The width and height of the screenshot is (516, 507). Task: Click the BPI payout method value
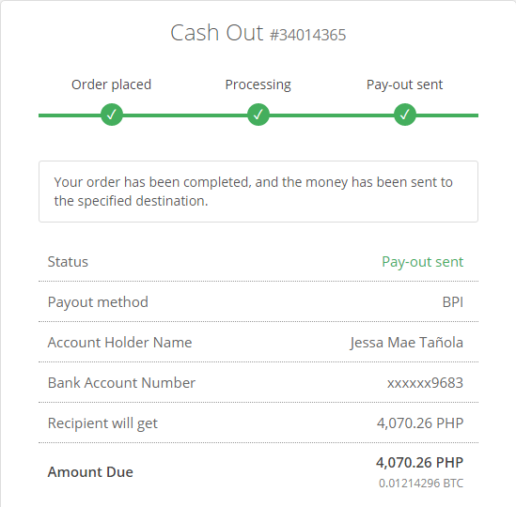point(453,302)
